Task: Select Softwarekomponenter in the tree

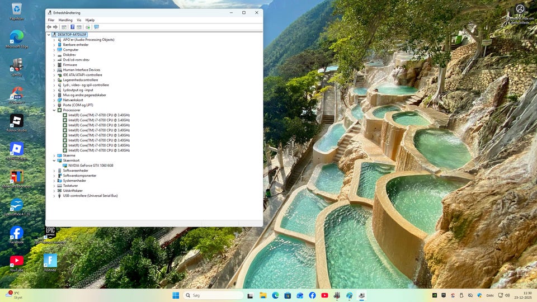Action: click(79, 176)
